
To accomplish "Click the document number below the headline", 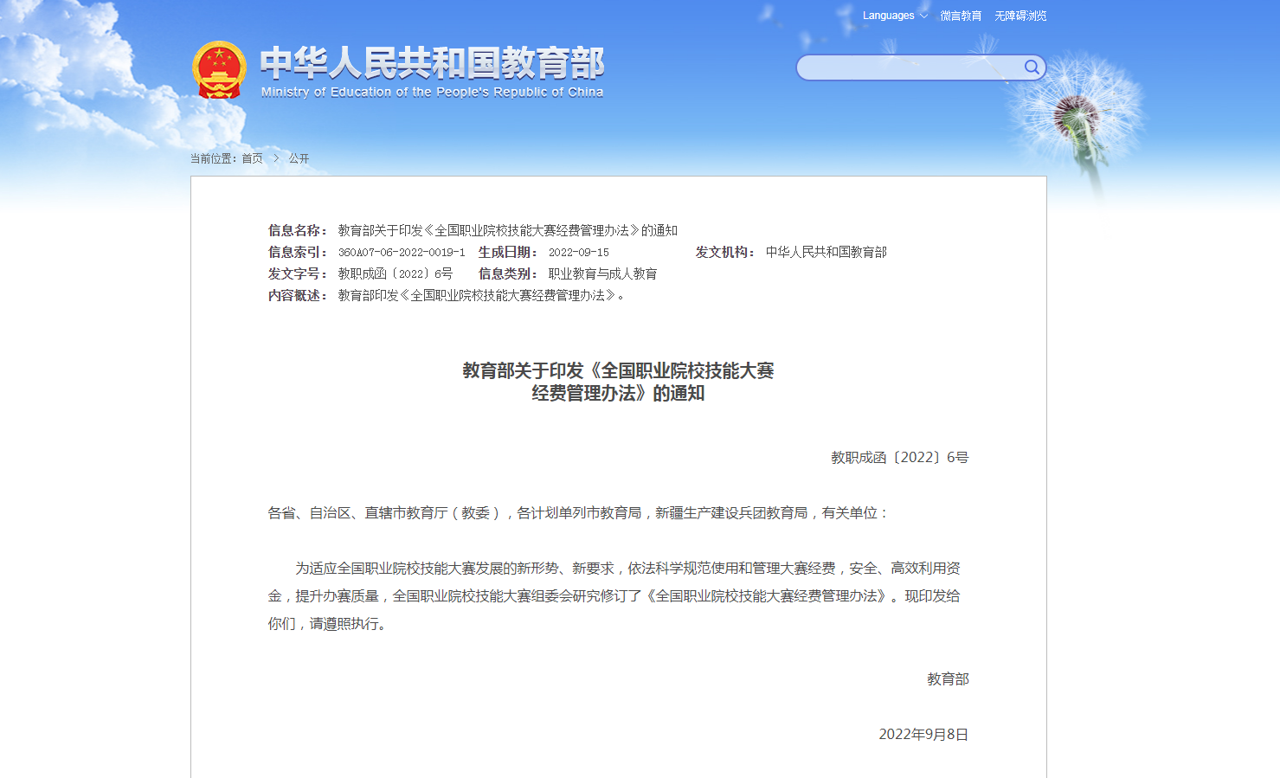I will click(x=900, y=457).
